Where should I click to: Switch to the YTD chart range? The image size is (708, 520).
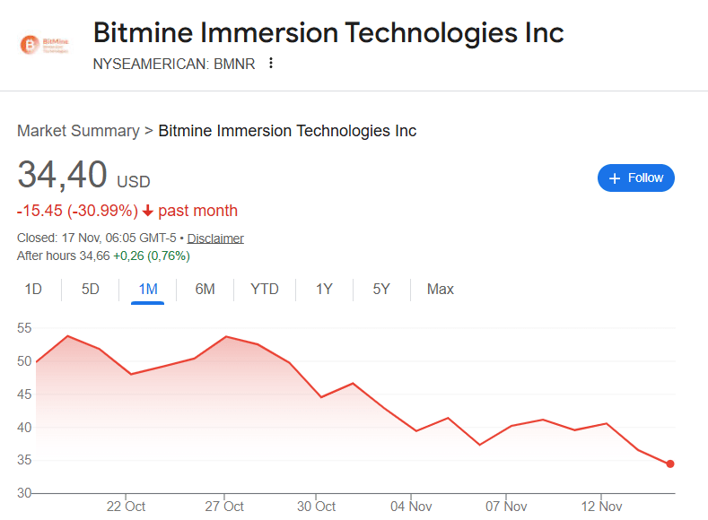point(265,289)
